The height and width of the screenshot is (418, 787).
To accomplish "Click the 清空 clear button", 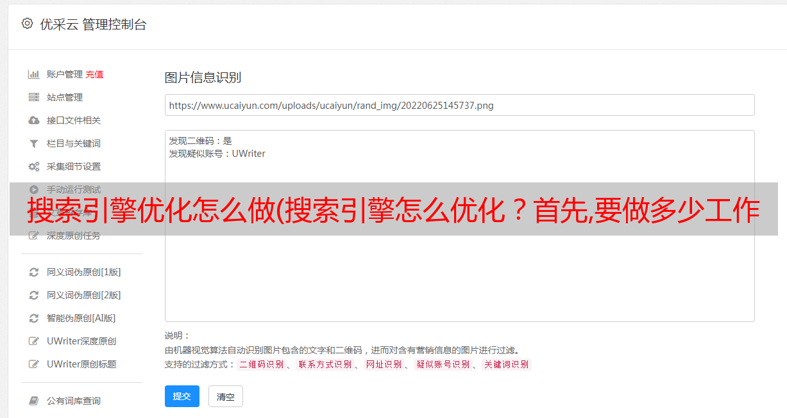I will (x=226, y=396).
